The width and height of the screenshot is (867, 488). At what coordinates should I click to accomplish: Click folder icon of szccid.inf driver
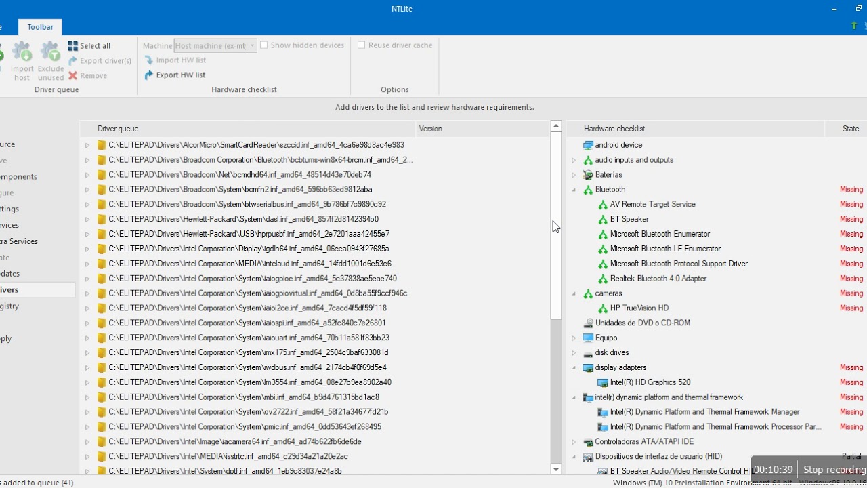coord(102,145)
